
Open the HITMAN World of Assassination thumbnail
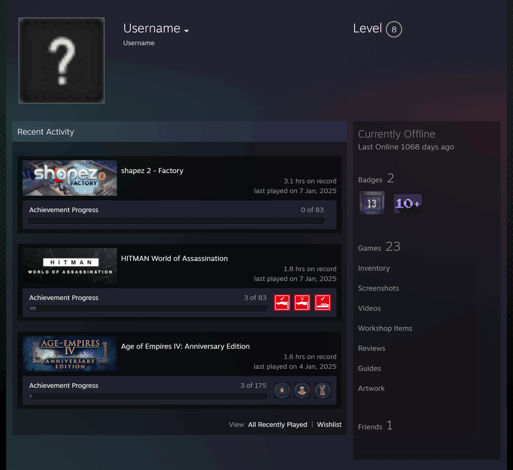pyautogui.click(x=70, y=266)
